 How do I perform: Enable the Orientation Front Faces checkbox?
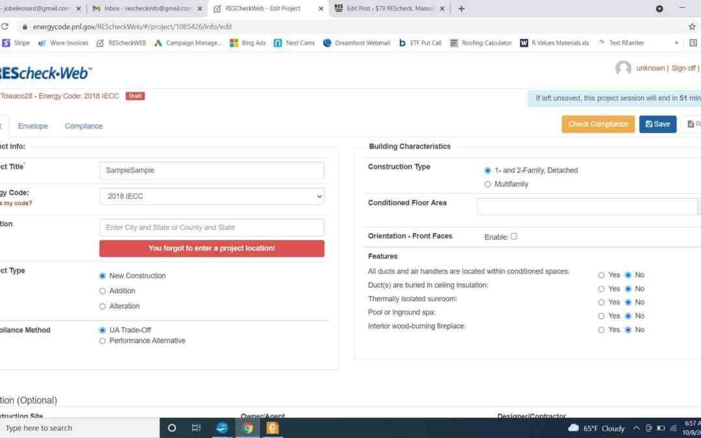pyautogui.click(x=513, y=236)
